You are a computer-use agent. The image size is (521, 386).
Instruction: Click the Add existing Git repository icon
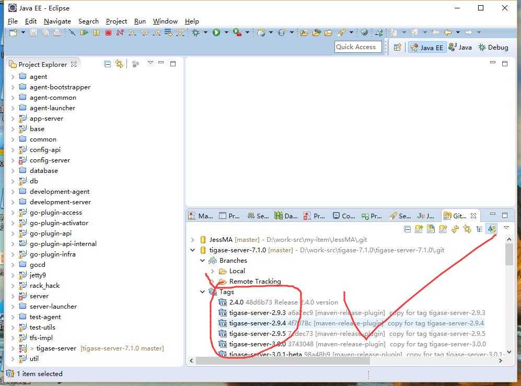tap(419, 229)
